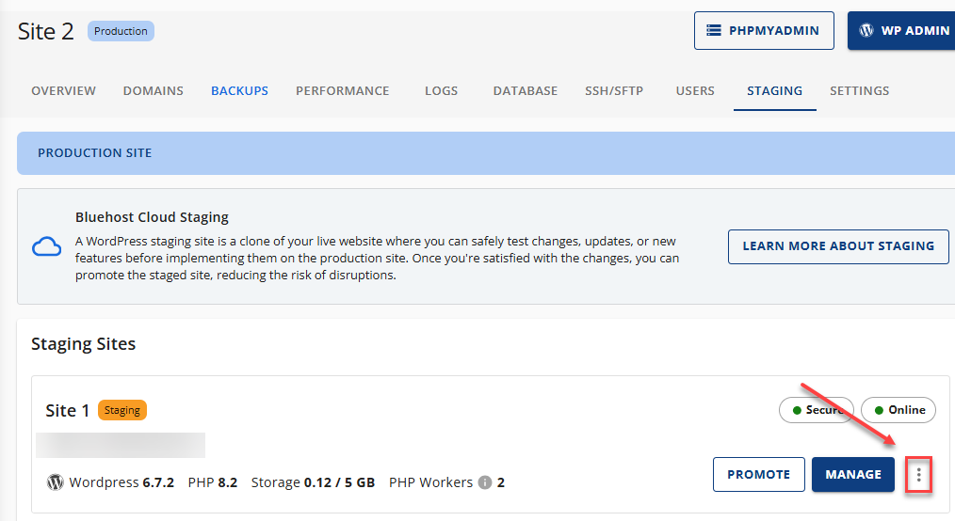The height and width of the screenshot is (521, 955).
Task: Open the three-dot menu for staging Site 1
Action: 918,475
